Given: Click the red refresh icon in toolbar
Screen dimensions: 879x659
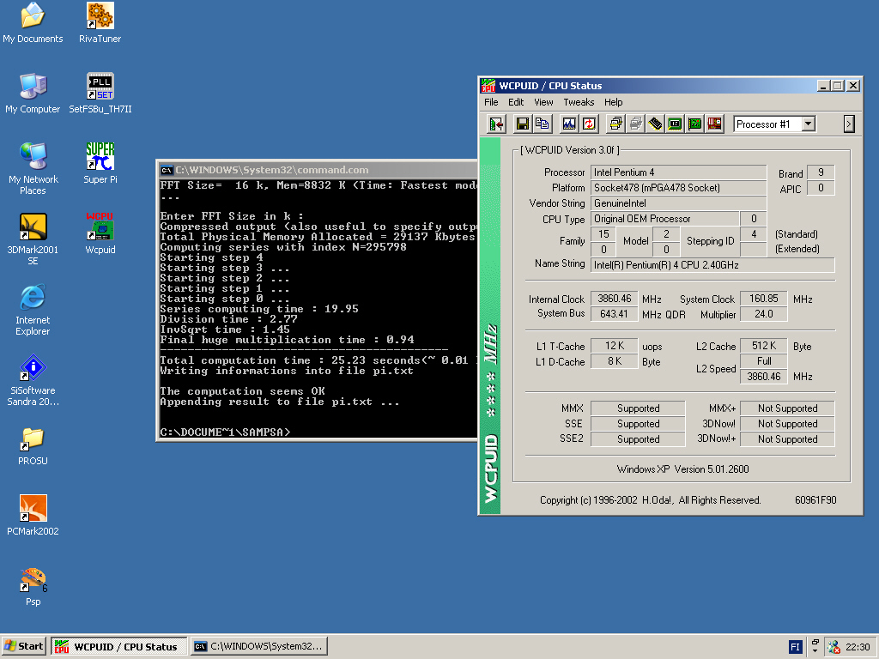Looking at the screenshot, I should click(x=589, y=124).
